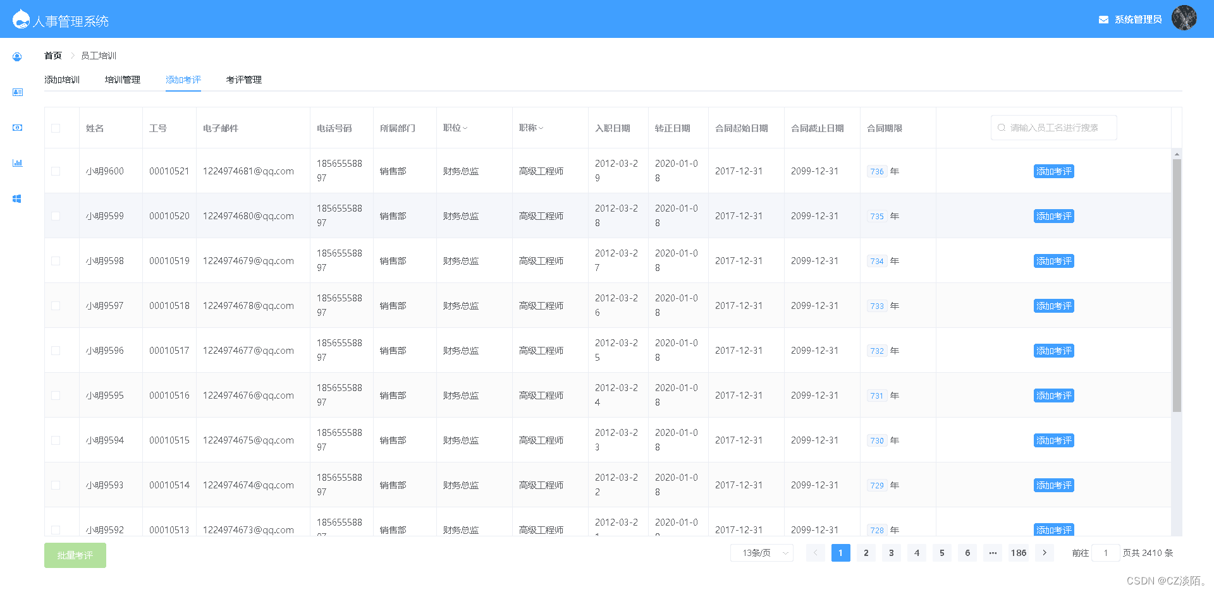Switch to the 培训管理 tab
The height and width of the screenshot is (592, 1214).
(x=123, y=80)
